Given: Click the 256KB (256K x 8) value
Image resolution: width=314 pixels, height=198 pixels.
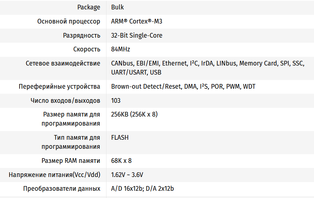Looking at the screenshot, I should point(134,114).
